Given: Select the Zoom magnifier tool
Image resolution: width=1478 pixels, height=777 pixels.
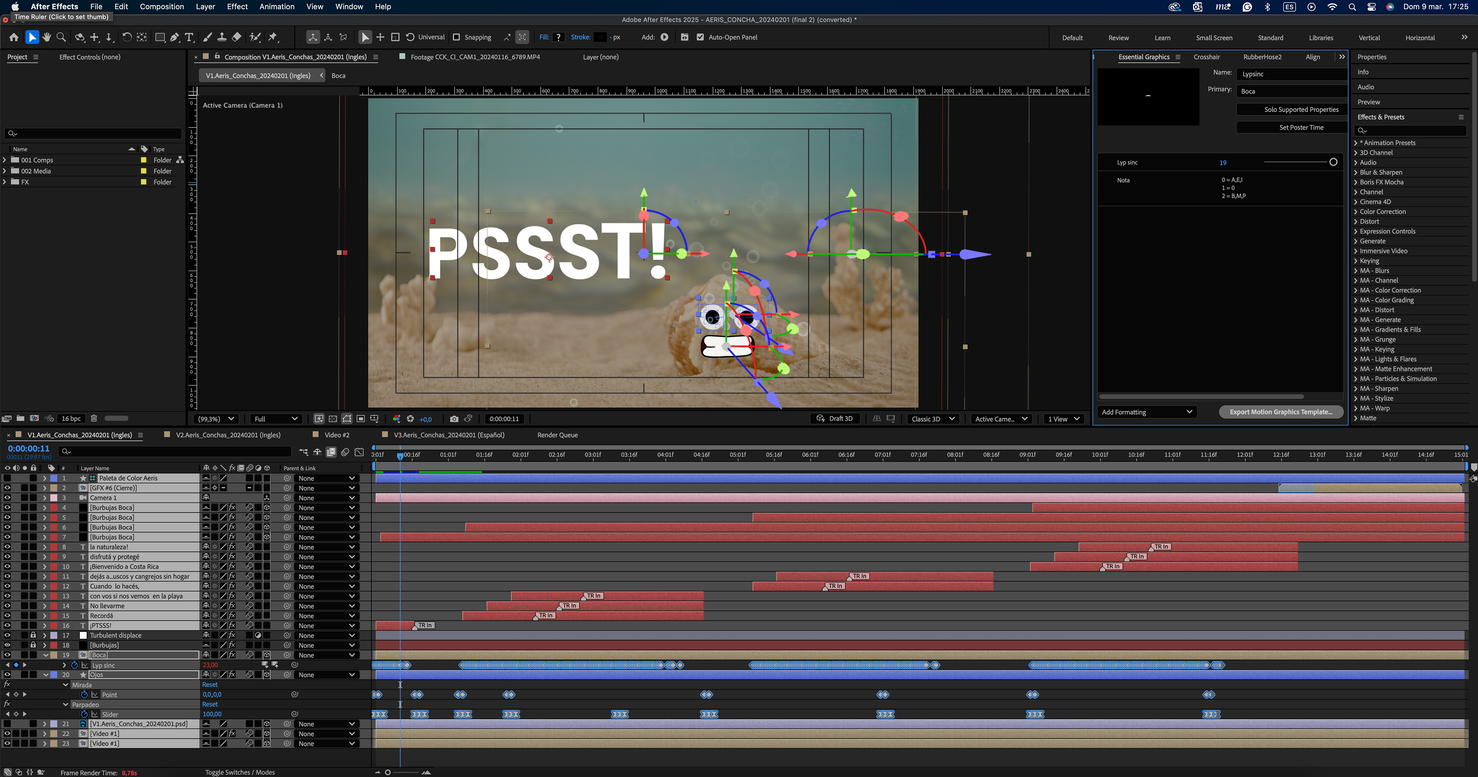Looking at the screenshot, I should (62, 37).
